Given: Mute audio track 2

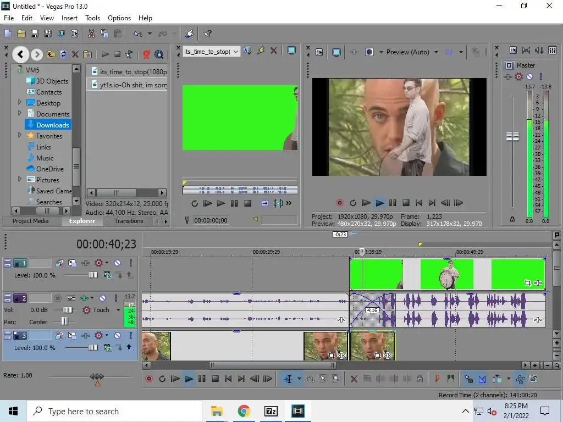Looking at the screenshot, I should pos(103,298).
